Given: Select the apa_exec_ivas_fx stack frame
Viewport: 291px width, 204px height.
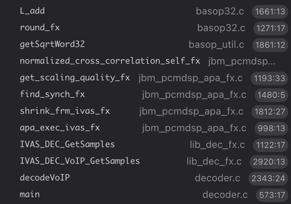Looking at the screenshot, I should (60, 128).
